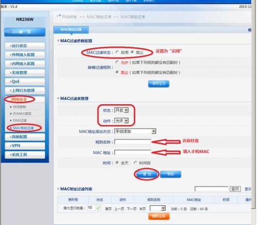Select 时间段 time radio option
Screen dimensions: 259x225
(136, 163)
